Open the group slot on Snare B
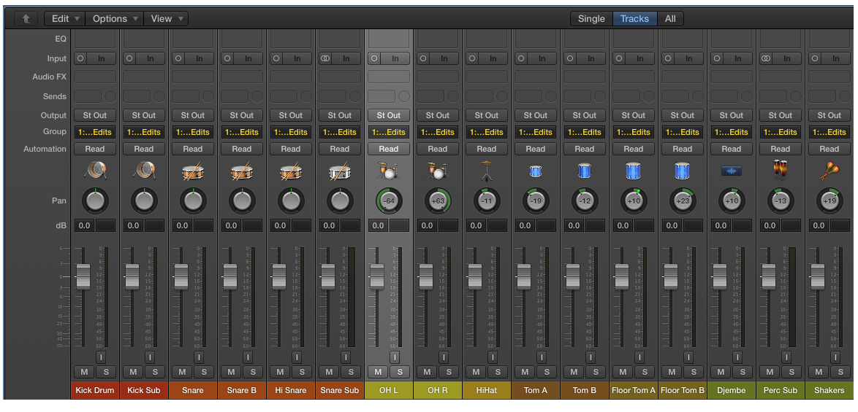The height and width of the screenshot is (412, 858). click(x=242, y=132)
